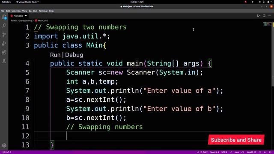The width and height of the screenshot is (274, 154).
Task: Click the closing brace on line 13
Action: pos(52,145)
